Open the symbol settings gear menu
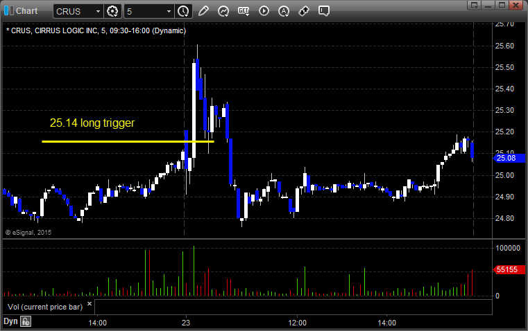The height and width of the screenshot is (331, 528). [x=112, y=11]
